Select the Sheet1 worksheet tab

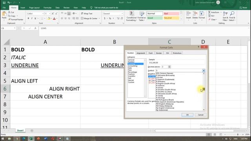tap(20, 130)
